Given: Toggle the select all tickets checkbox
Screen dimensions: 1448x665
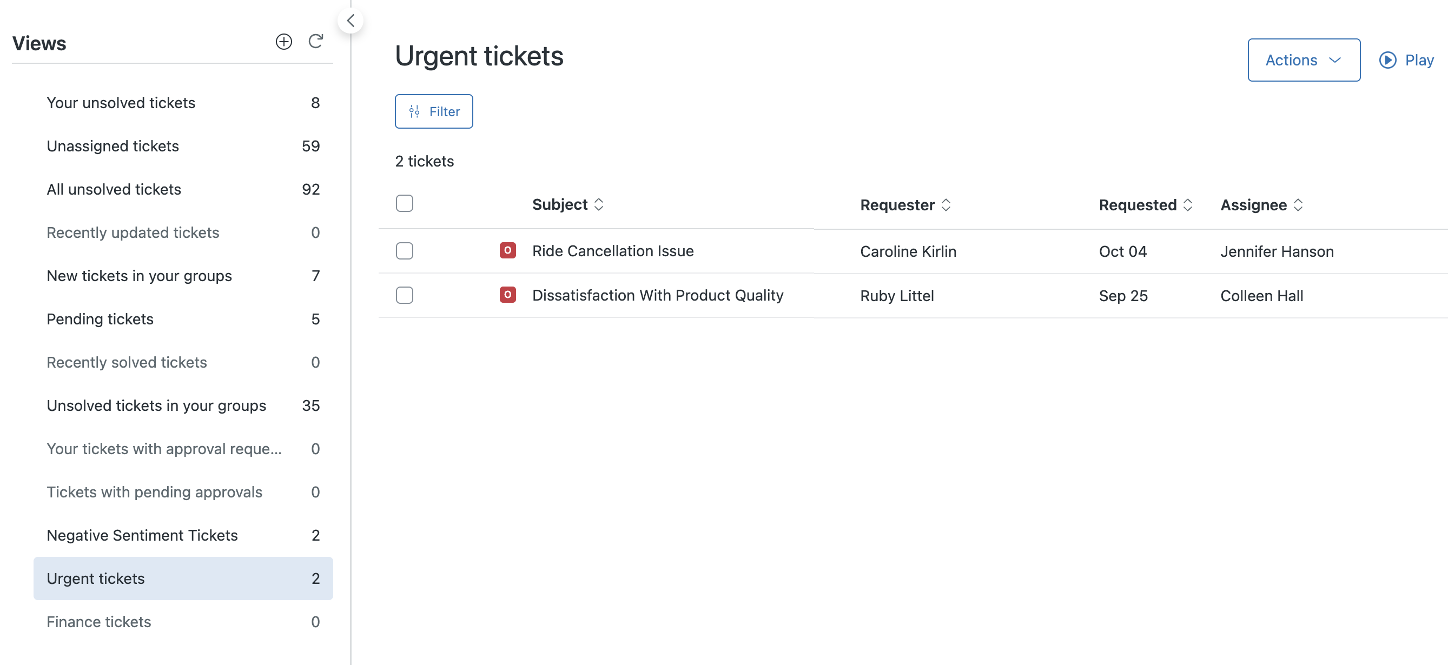Looking at the screenshot, I should tap(404, 203).
